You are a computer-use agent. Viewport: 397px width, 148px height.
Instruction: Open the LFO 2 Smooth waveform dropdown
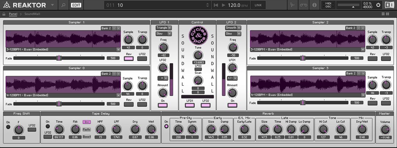(x=233, y=28)
